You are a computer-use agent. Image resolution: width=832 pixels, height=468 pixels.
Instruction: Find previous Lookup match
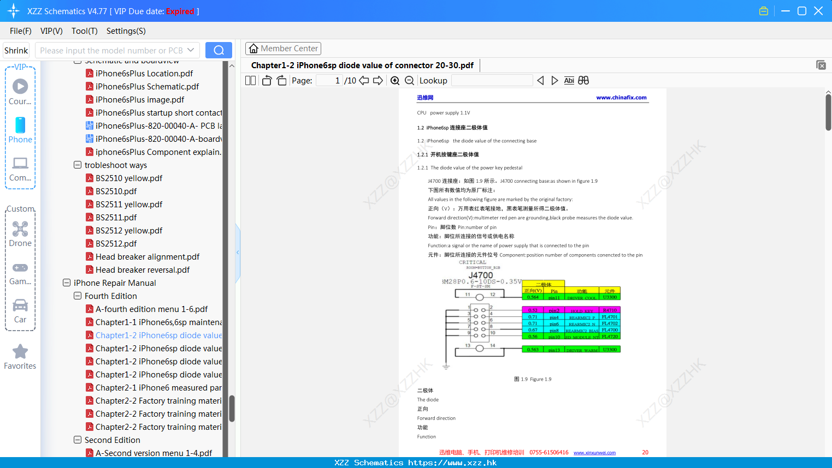click(x=540, y=80)
